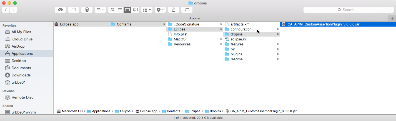This screenshot has height=121, width=396.
Task: Select dropins folder in column
Action: pos(251,34)
